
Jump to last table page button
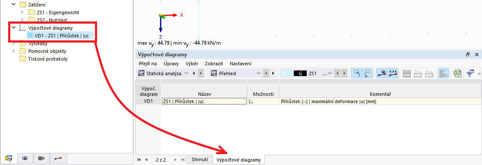click(183, 160)
